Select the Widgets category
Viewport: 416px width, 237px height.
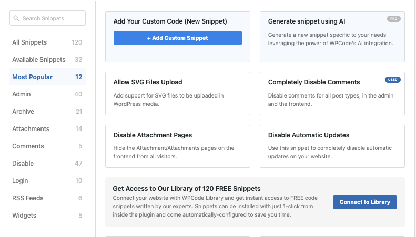pos(47,216)
